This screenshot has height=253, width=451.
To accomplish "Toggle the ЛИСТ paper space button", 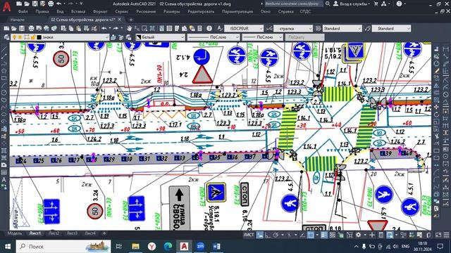I will [249, 235].
